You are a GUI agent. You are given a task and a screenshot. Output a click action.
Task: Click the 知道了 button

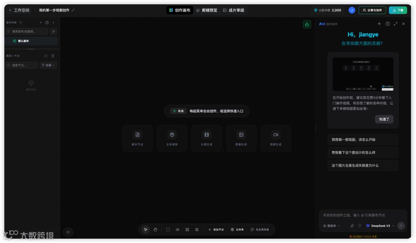click(x=384, y=119)
